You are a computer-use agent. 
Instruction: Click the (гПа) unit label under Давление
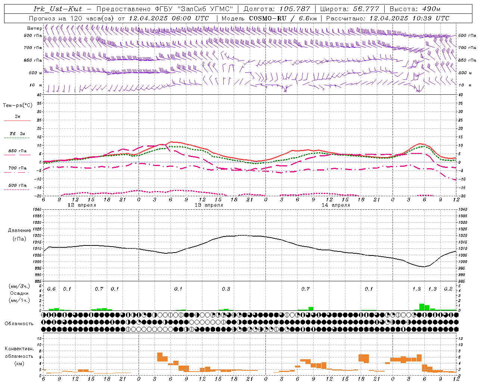(x=19, y=239)
